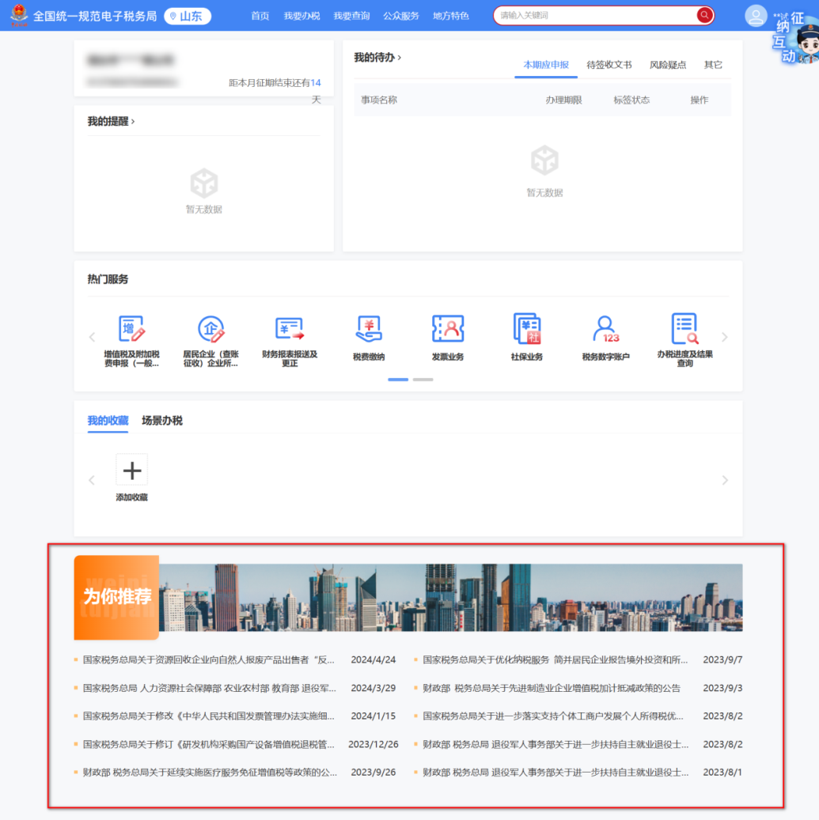819x820 pixels.
Task: Open the 山东 region selector
Action: 187,16
